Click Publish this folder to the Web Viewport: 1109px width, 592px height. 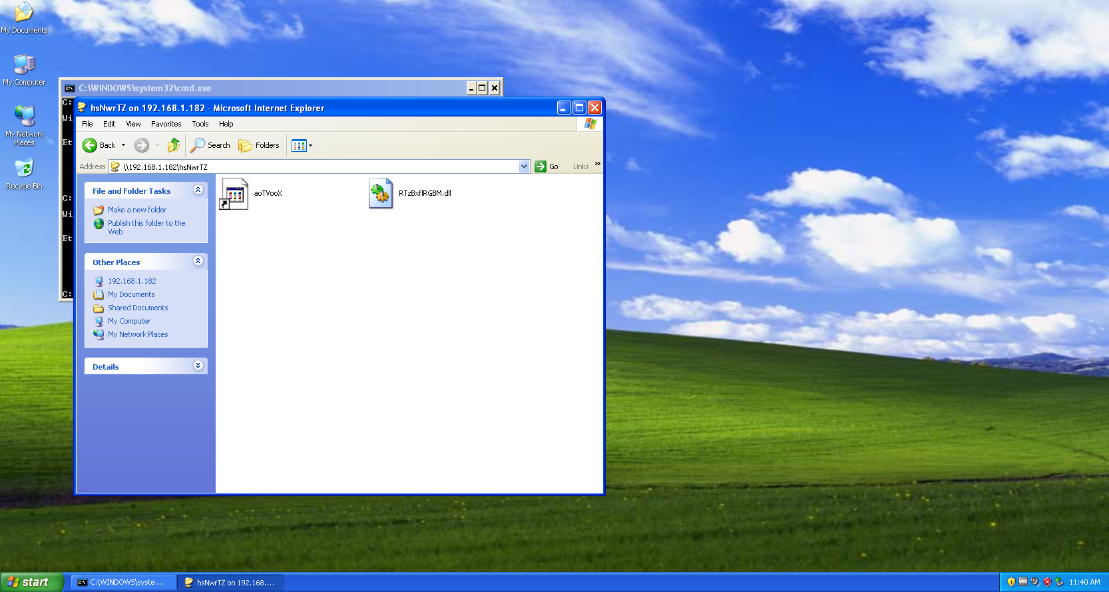click(146, 227)
